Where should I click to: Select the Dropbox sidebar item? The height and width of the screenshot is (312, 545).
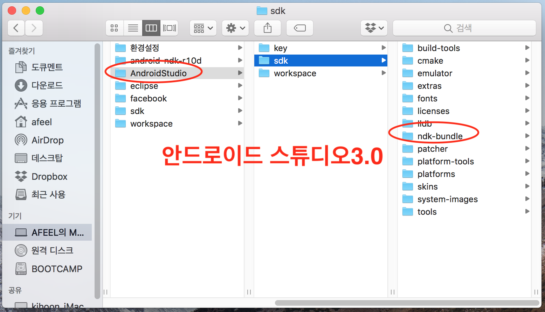click(x=49, y=176)
